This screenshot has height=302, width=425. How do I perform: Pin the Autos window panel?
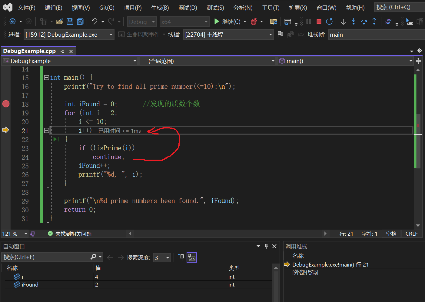tap(266, 246)
